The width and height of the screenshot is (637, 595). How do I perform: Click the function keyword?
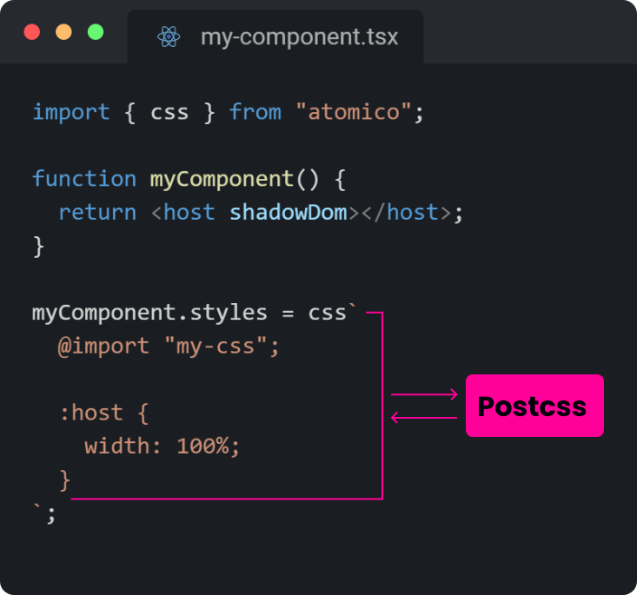click(x=84, y=179)
